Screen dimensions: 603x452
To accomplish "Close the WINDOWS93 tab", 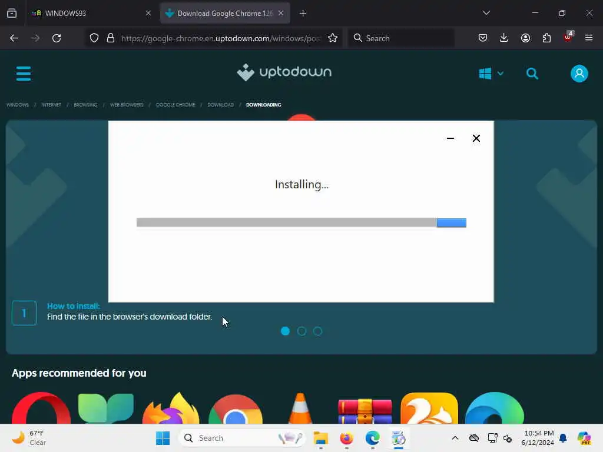I will (x=148, y=13).
